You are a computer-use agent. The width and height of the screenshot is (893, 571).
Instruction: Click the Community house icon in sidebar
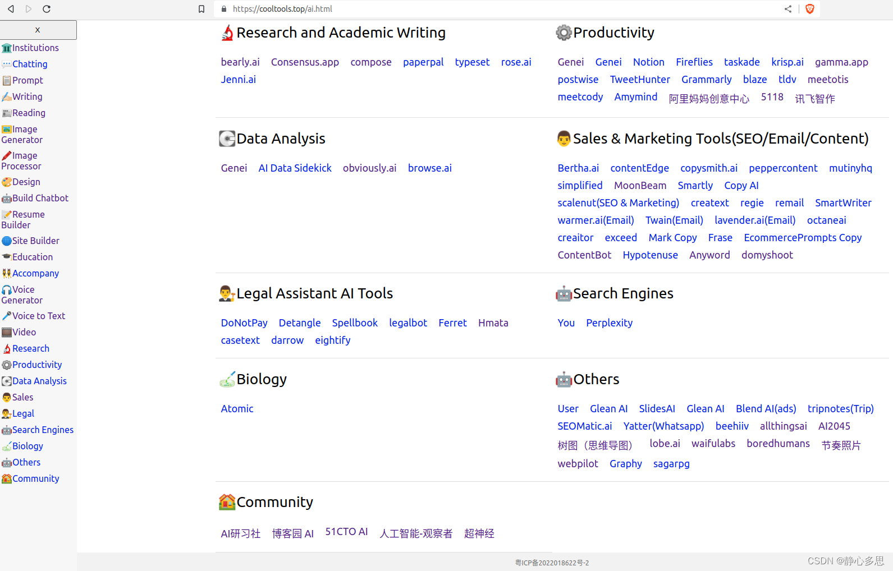point(7,479)
